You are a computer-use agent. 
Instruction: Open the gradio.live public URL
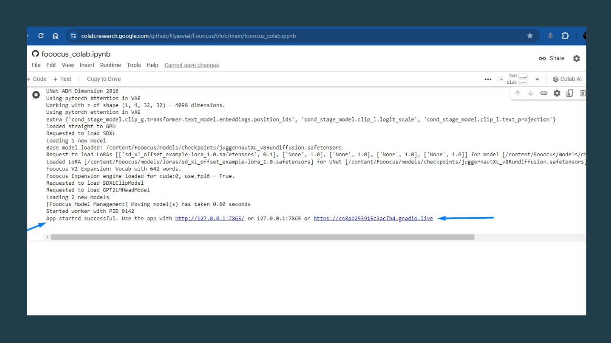373,218
